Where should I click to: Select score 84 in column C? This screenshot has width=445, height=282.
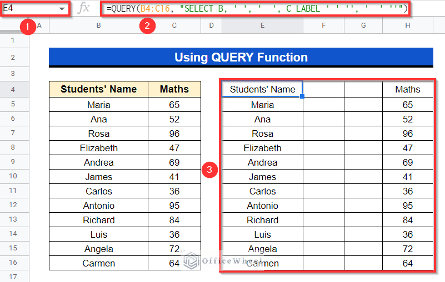[x=174, y=221]
